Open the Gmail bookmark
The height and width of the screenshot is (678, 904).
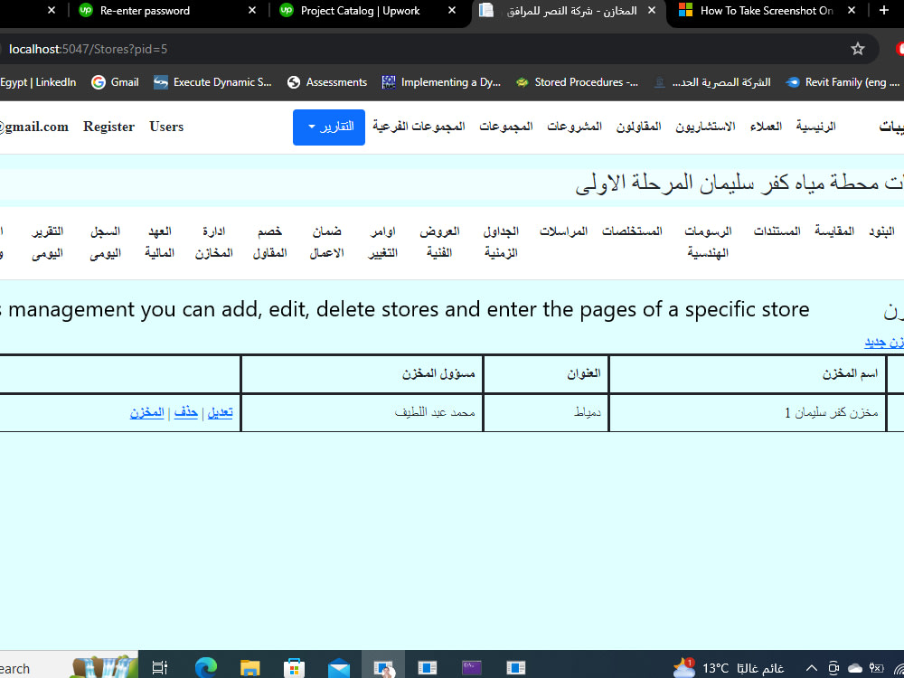(x=116, y=82)
